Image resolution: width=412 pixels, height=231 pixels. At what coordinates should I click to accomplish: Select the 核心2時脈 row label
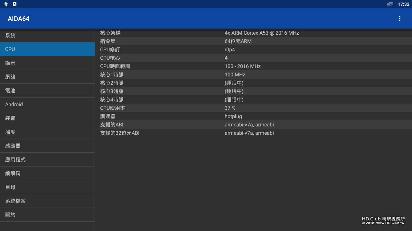coord(112,83)
